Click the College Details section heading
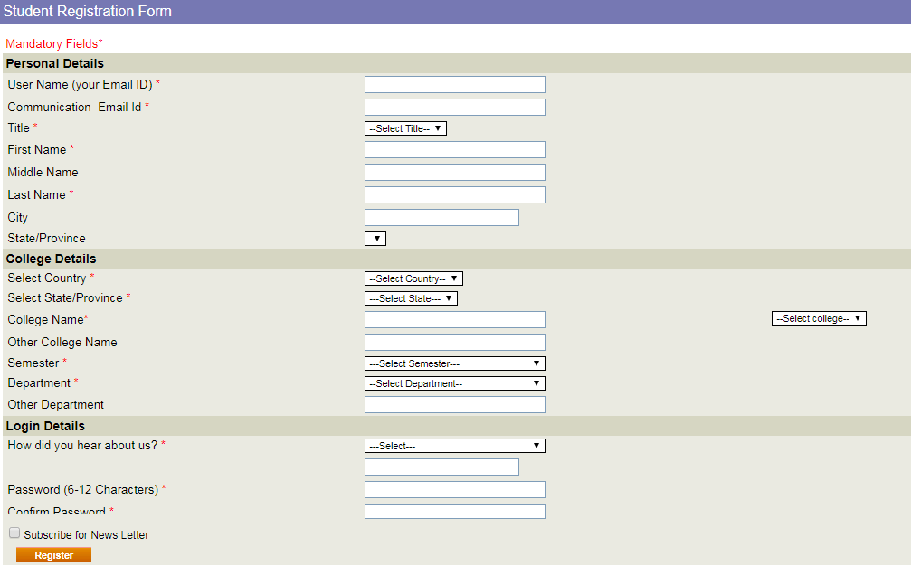This screenshot has height=585, width=911. pos(52,259)
